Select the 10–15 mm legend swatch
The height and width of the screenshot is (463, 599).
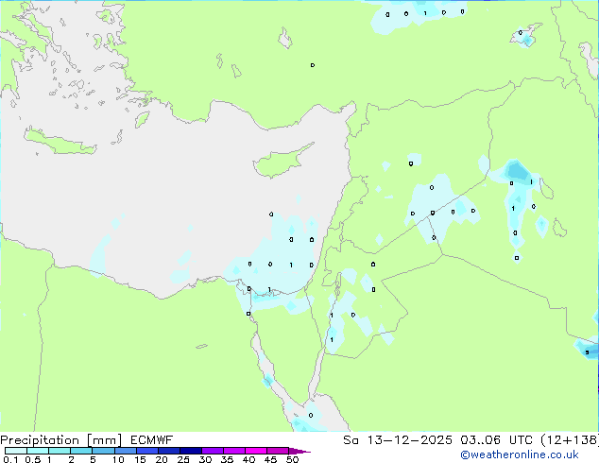(125, 451)
